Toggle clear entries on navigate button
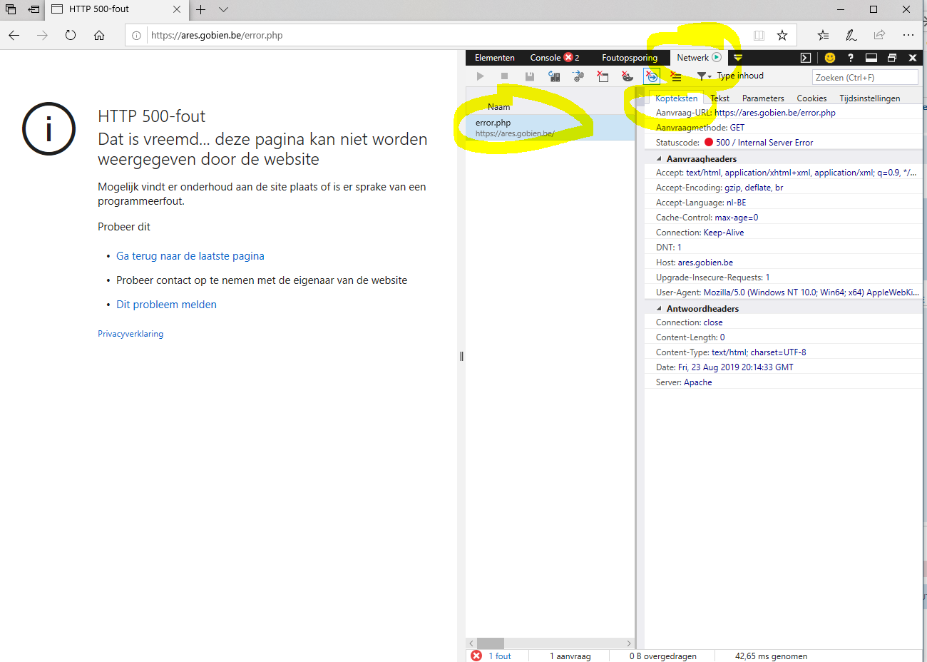 click(652, 76)
